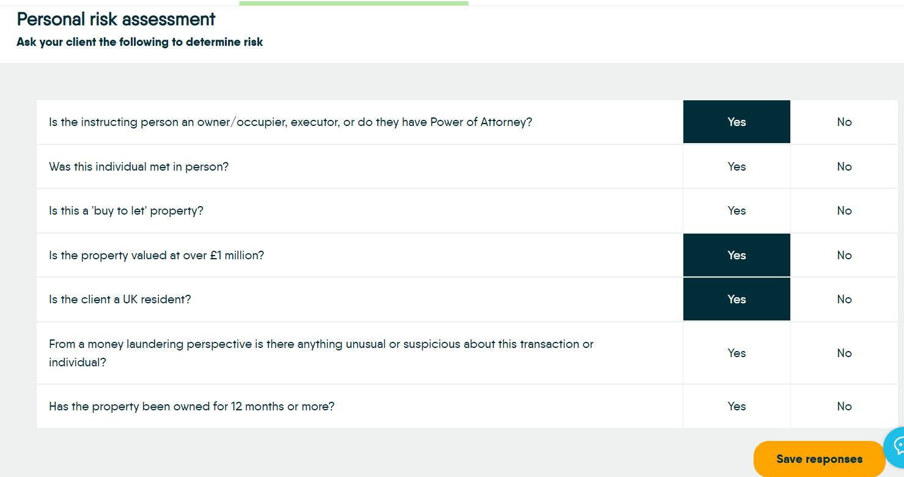Image resolution: width=904 pixels, height=477 pixels.
Task: Select No for owned 12 months or more
Action: (844, 406)
